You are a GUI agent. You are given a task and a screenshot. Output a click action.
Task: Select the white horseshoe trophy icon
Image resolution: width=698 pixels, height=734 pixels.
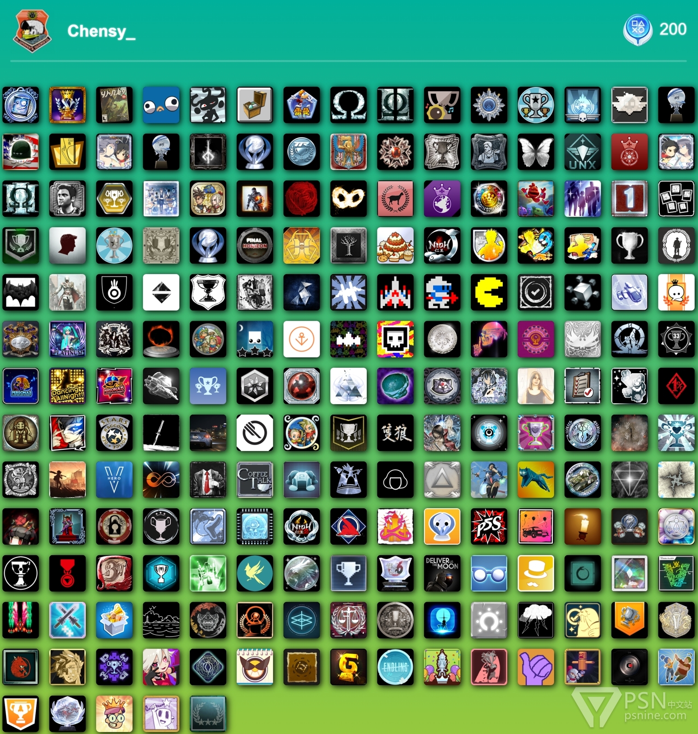489,620
